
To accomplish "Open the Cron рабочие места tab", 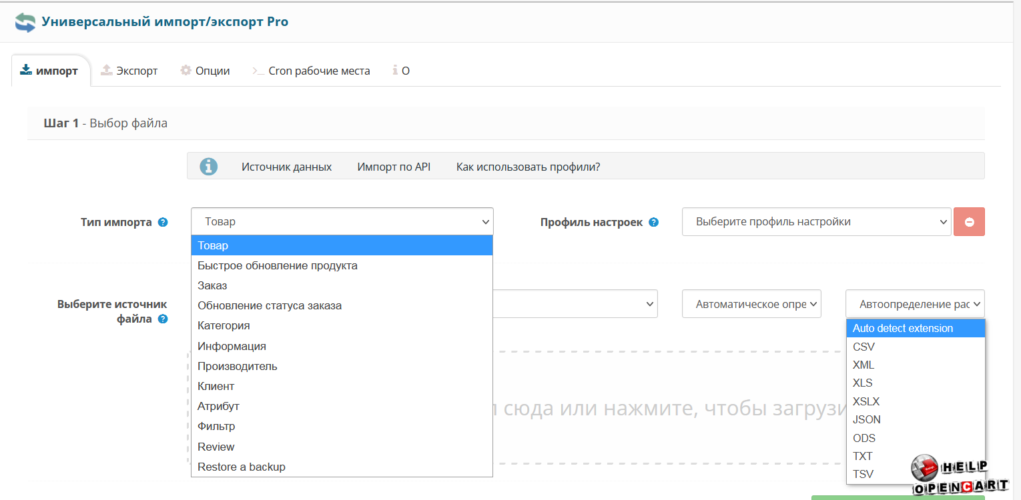I will [311, 71].
